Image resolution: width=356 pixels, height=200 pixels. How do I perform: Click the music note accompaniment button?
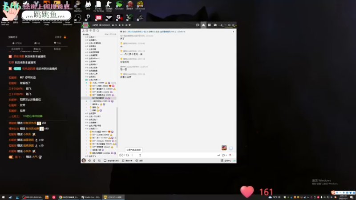tap(127, 160)
